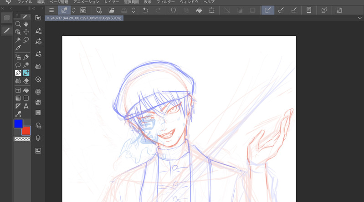This screenshot has width=364, height=202.
Task: Select the Operation object tool
Action: [18, 32]
